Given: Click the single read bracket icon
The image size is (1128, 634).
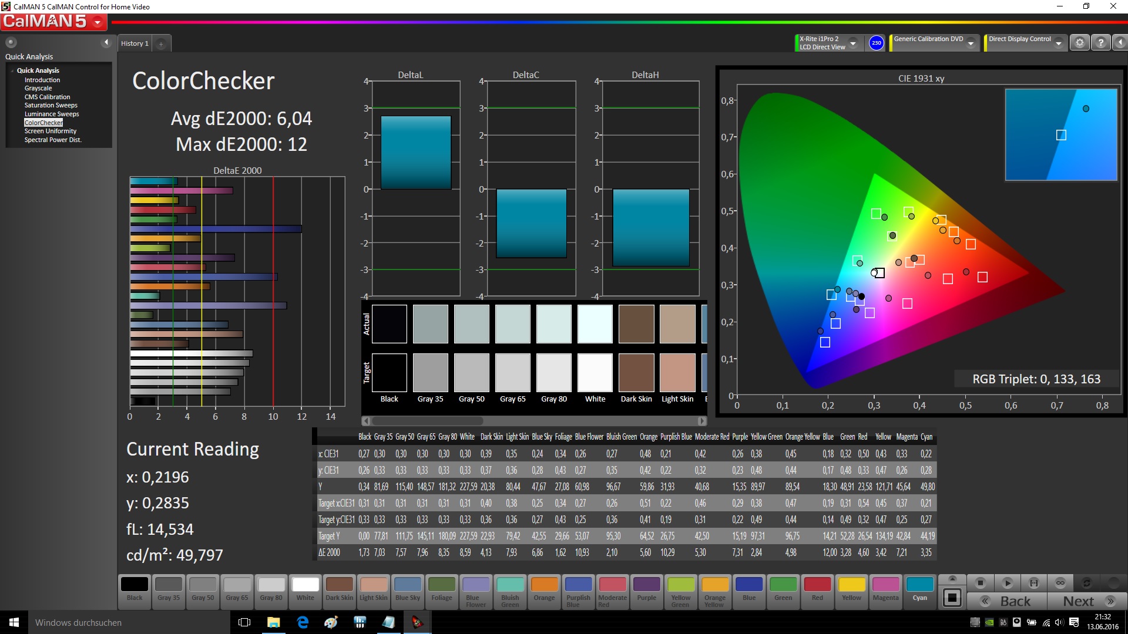Looking at the screenshot, I should coord(1033,583).
